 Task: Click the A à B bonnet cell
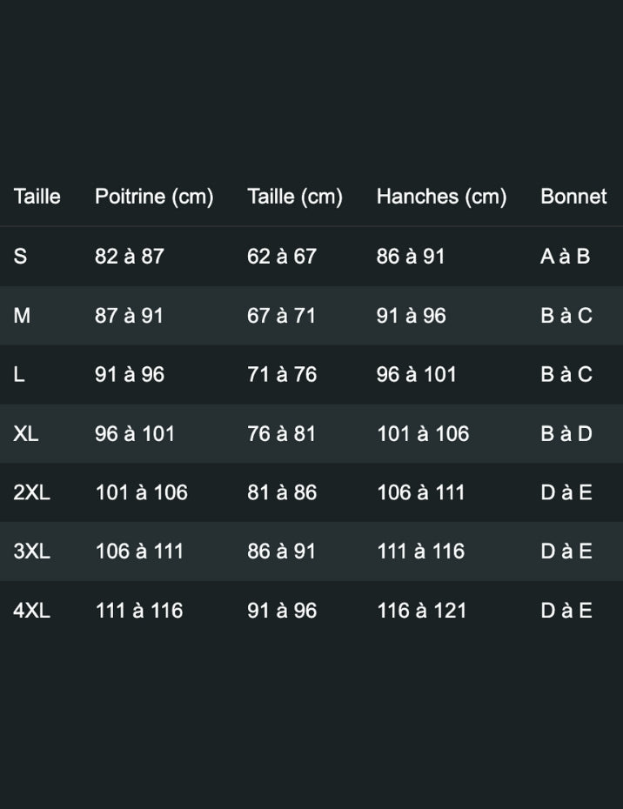565,257
